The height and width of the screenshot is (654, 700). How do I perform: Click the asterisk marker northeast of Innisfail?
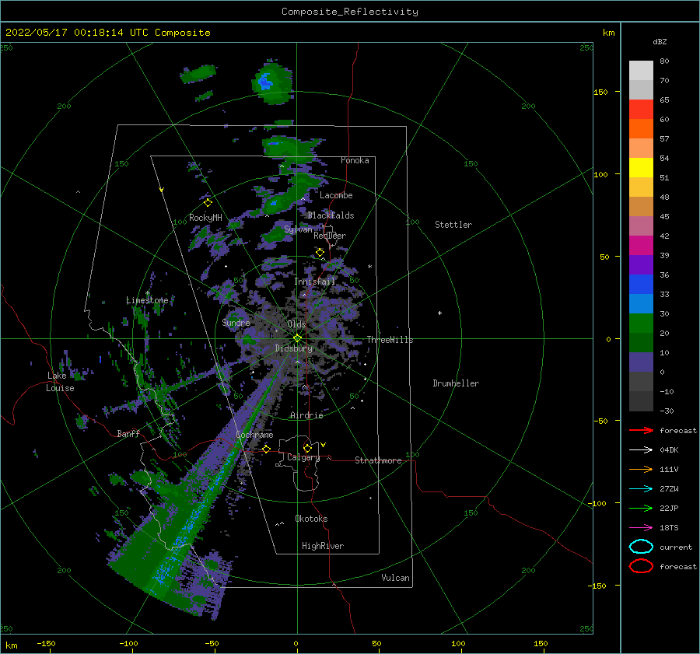(369, 267)
